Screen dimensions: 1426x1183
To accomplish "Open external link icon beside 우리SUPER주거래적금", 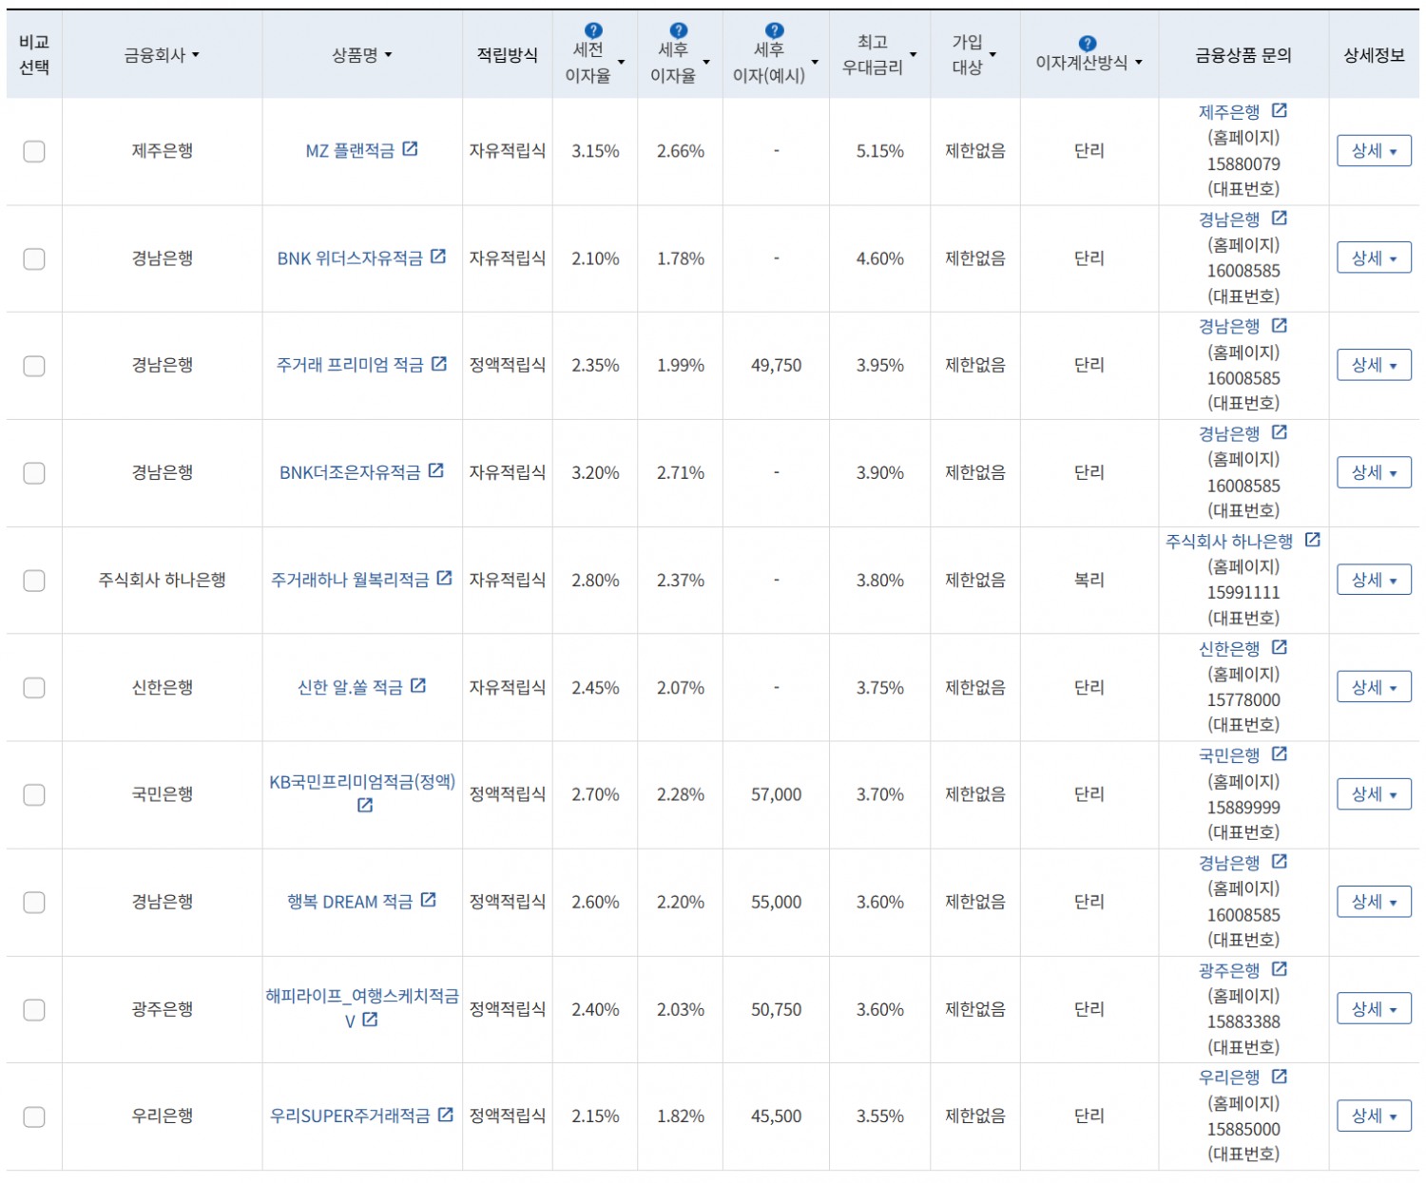I will click(446, 1115).
